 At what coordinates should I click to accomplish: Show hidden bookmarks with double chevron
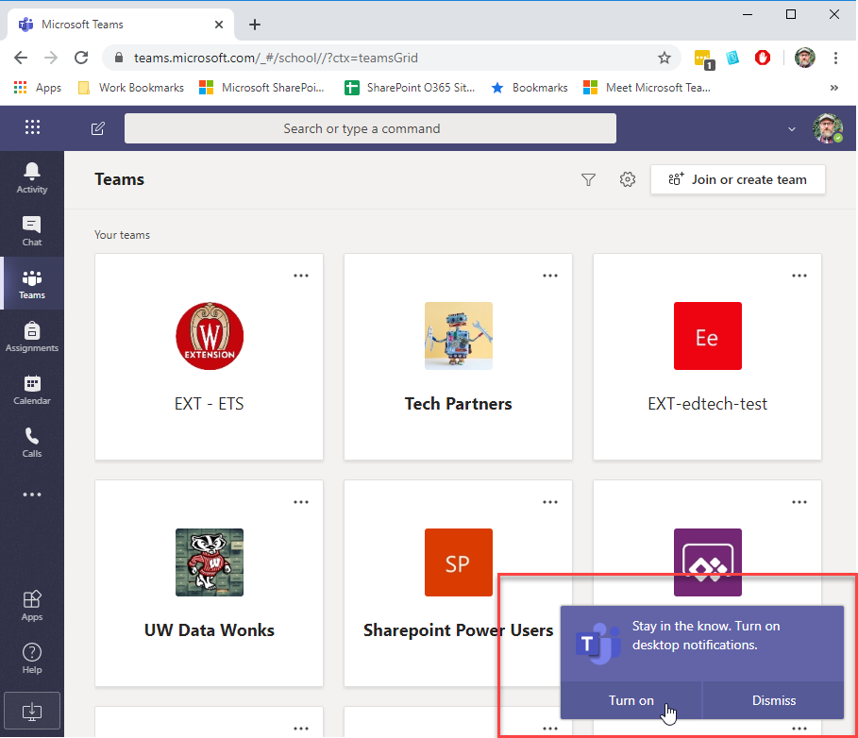834,88
